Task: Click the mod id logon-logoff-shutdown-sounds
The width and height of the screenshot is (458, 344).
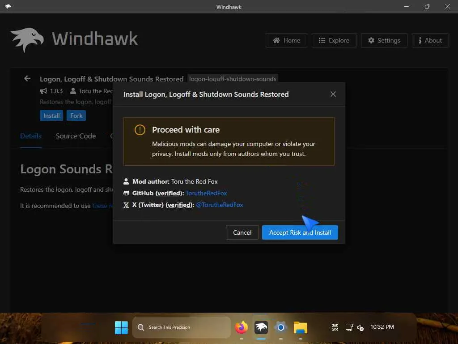Action: pos(233,79)
